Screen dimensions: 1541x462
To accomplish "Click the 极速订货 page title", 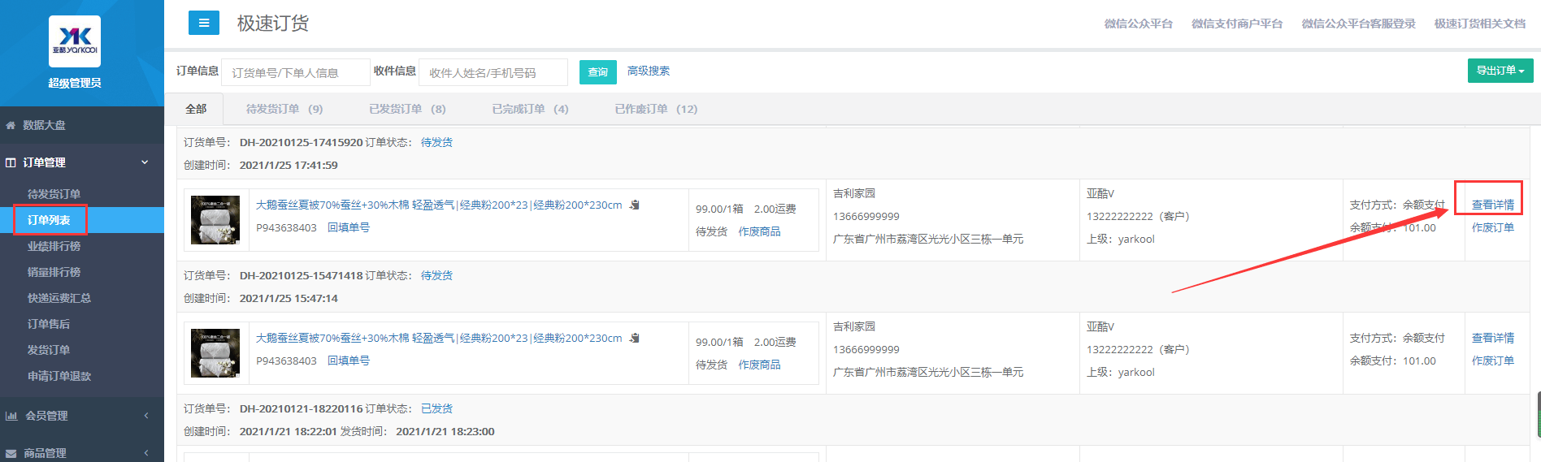I will 273,24.
